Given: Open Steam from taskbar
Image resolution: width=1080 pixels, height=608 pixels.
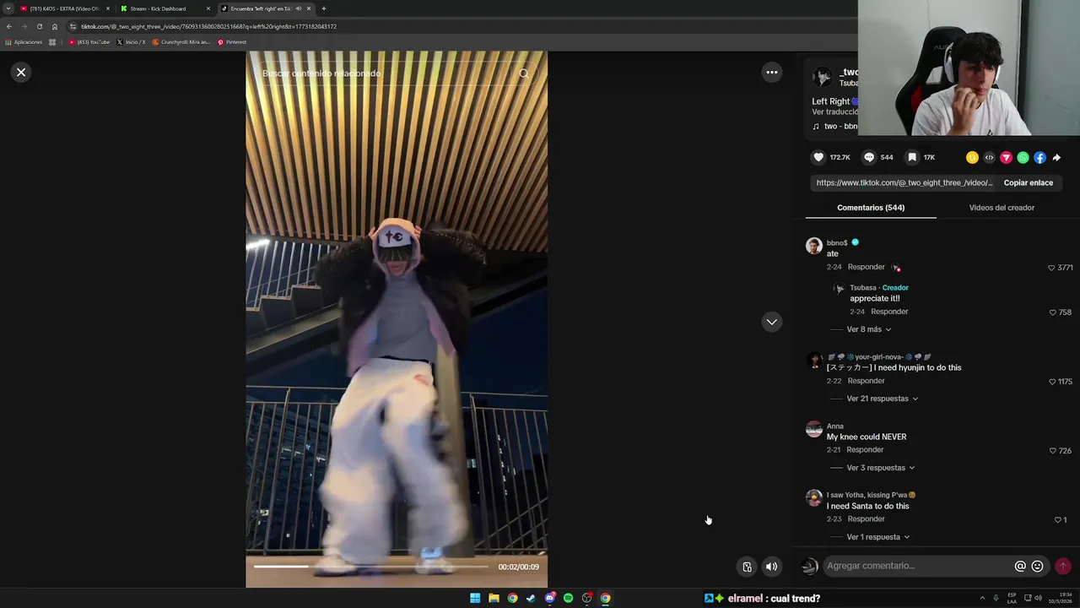Looking at the screenshot, I should (x=531, y=598).
